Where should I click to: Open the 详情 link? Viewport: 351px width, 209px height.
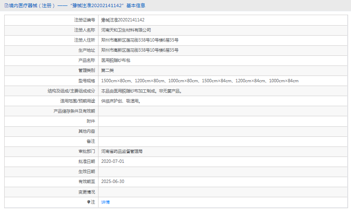105,202
